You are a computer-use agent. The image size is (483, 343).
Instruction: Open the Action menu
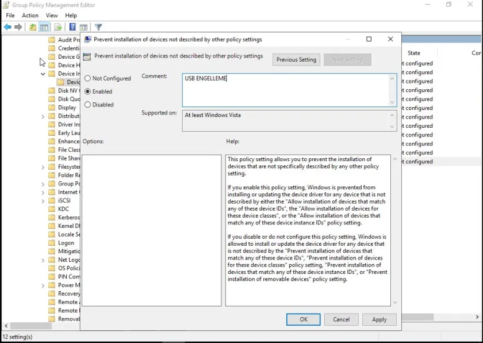click(30, 16)
